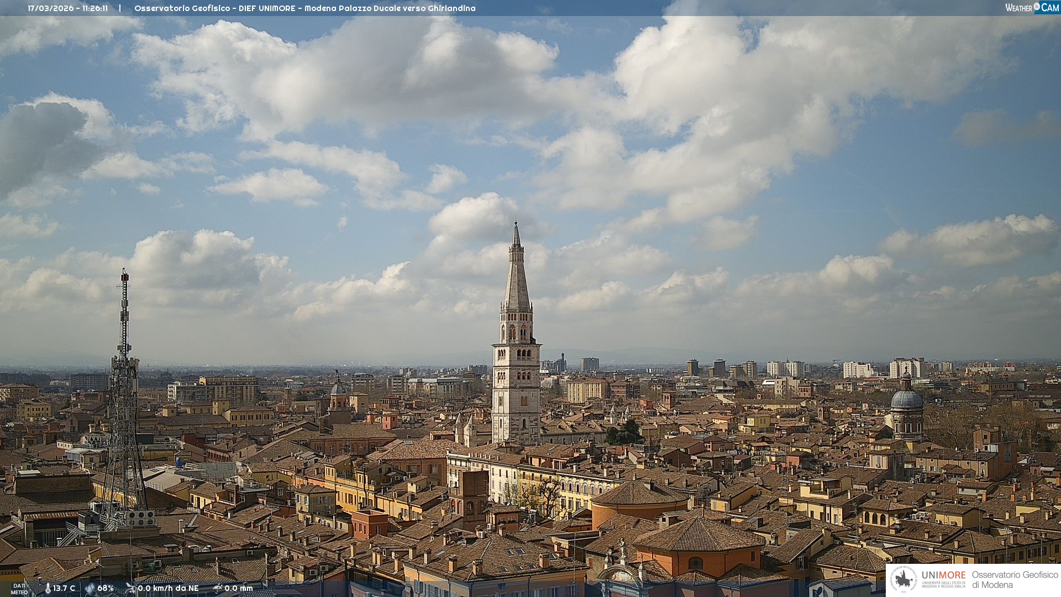Viewport: 1061px width, 597px height.
Task: Click the gray dome on the right
Action: [906, 399]
